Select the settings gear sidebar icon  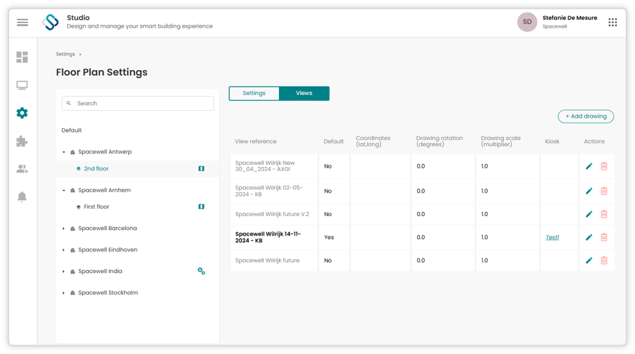coord(22,113)
